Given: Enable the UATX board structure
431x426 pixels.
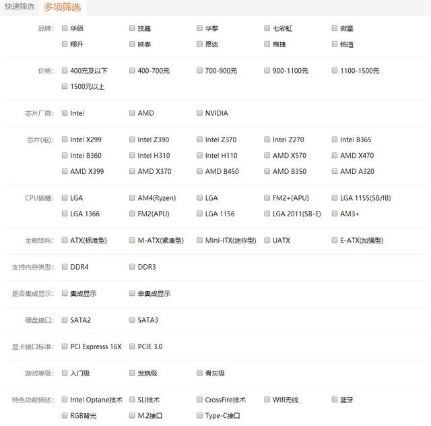Looking at the screenshot, I should tap(267, 240).
